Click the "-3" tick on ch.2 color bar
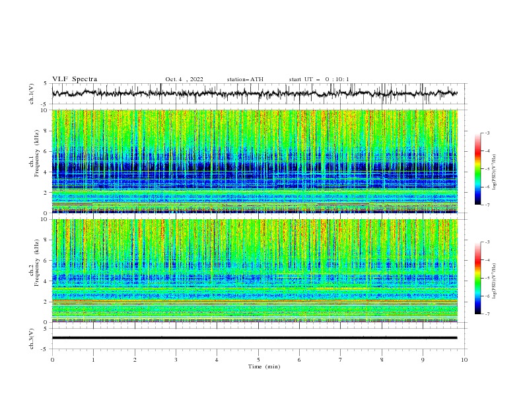Screen dimensions: 523x404 click(487, 242)
